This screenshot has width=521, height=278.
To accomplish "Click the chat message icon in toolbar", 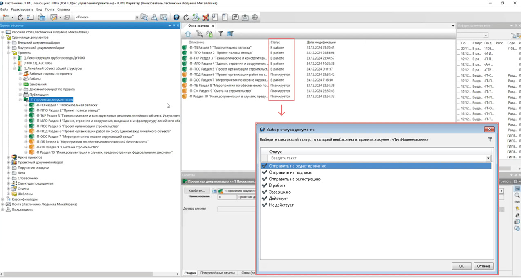I will 235,18.
